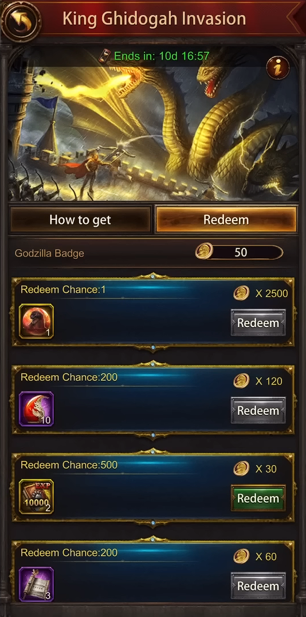Tap badge coin icon beside X 2500
This screenshot has width=306, height=617.
point(241,293)
